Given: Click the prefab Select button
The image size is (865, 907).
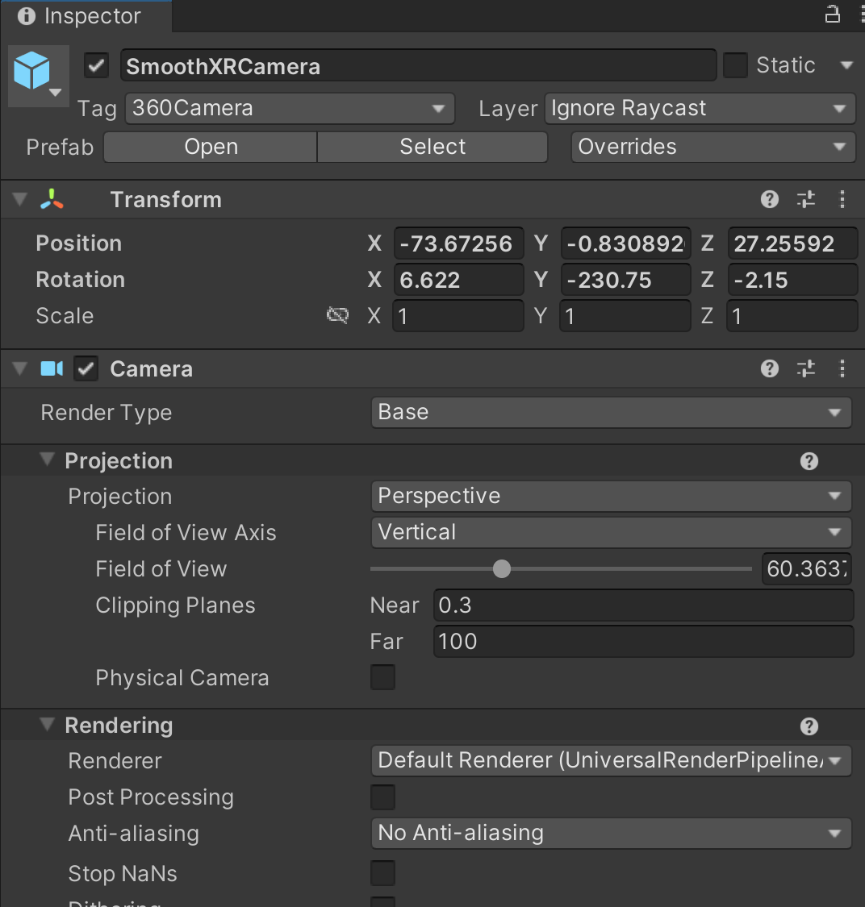Looking at the screenshot, I should (x=432, y=147).
